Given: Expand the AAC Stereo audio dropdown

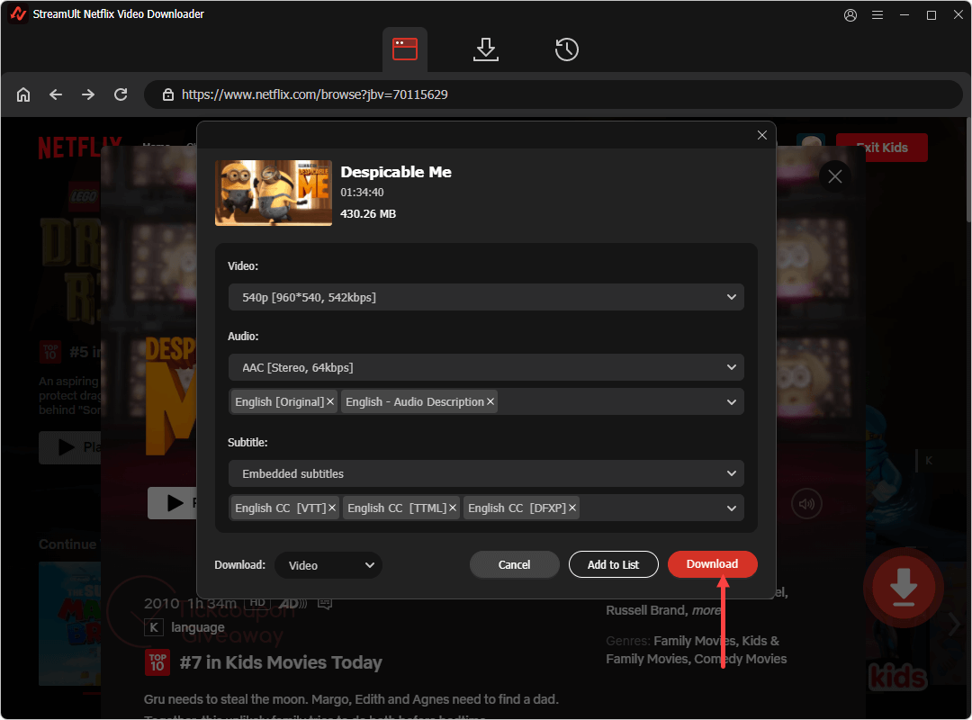Looking at the screenshot, I should pos(486,367).
